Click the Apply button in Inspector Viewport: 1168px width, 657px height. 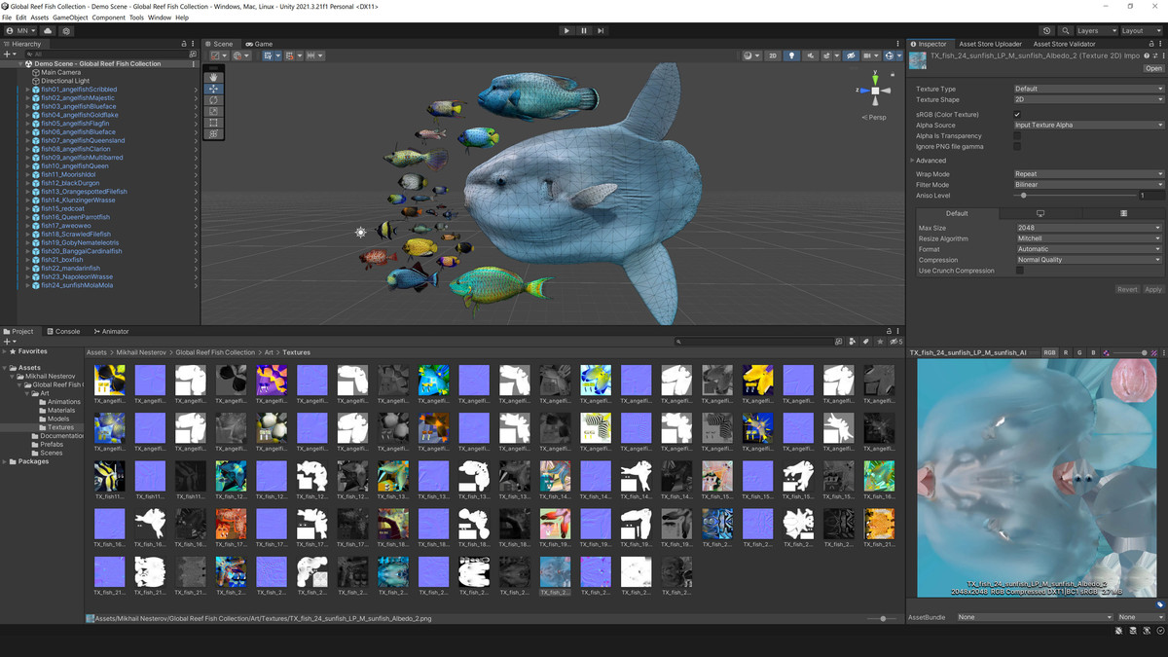(1153, 289)
